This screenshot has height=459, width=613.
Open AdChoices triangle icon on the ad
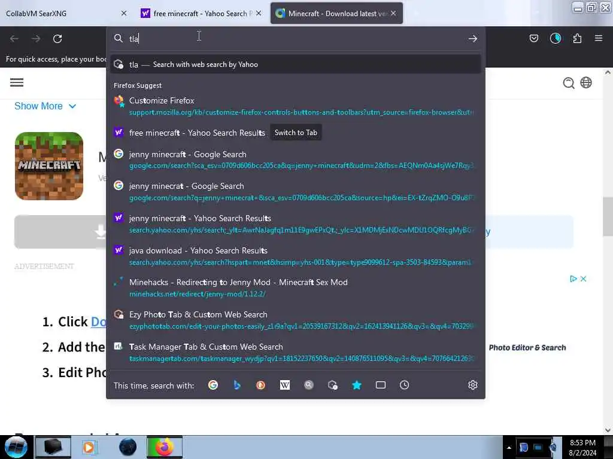pyautogui.click(x=573, y=279)
